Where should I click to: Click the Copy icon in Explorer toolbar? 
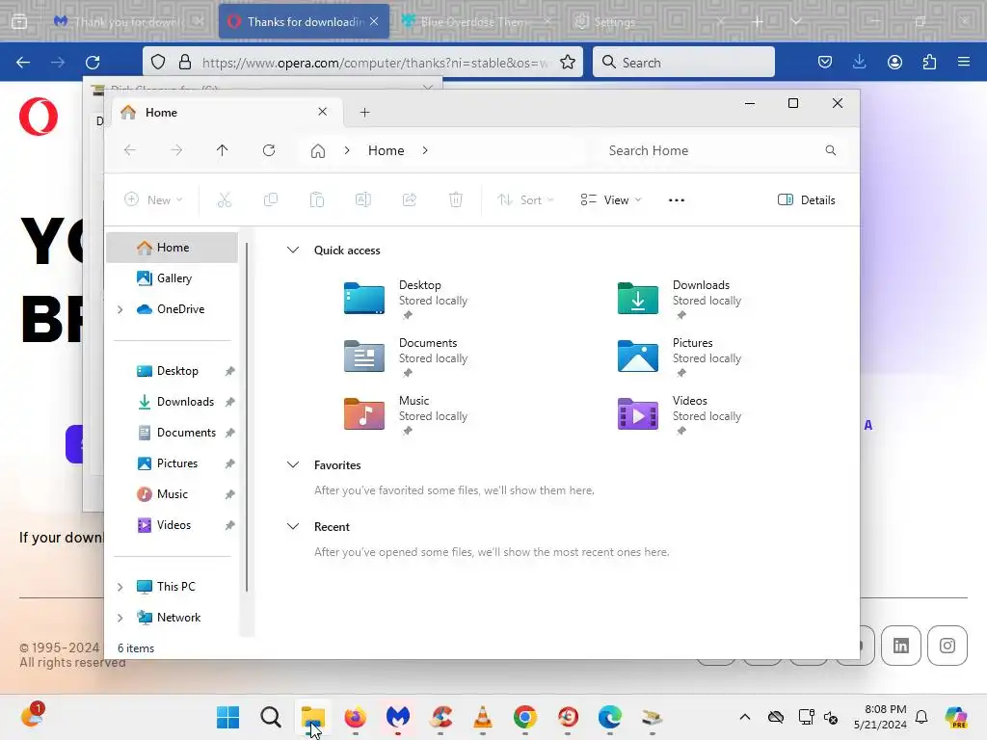[x=271, y=200]
